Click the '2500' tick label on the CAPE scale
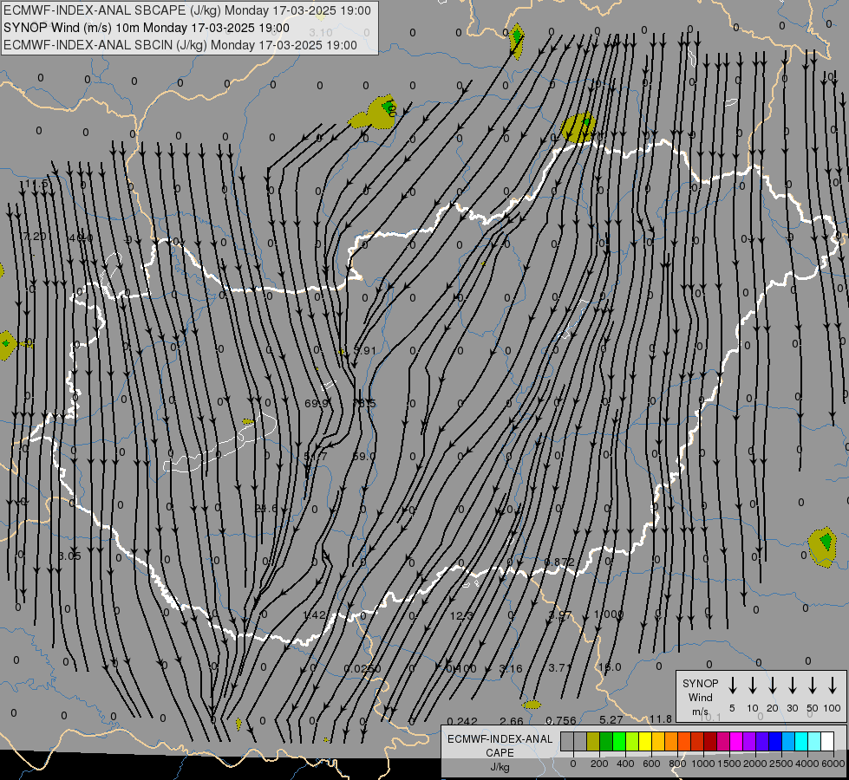The width and height of the screenshot is (849, 780). [x=781, y=764]
